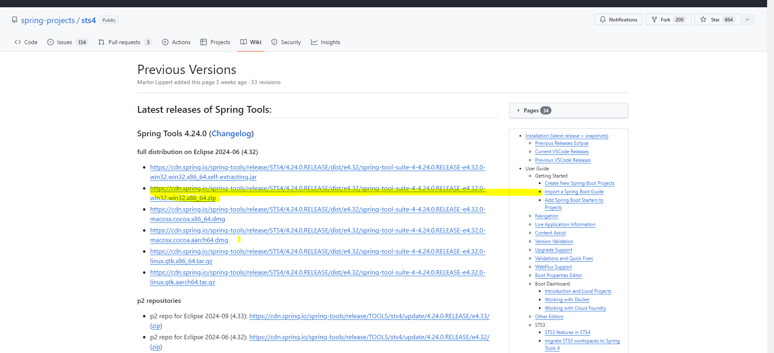Expand the Pages 34 section
The width and height of the screenshot is (774, 353).
pos(568,110)
